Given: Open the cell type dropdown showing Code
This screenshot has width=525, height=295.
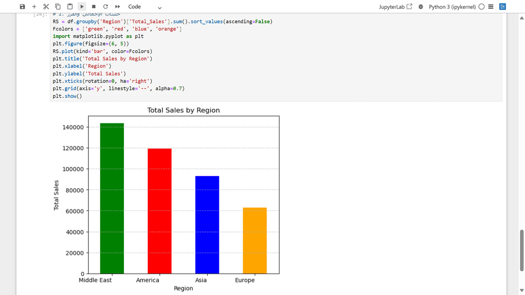Looking at the screenshot, I should tap(145, 7).
